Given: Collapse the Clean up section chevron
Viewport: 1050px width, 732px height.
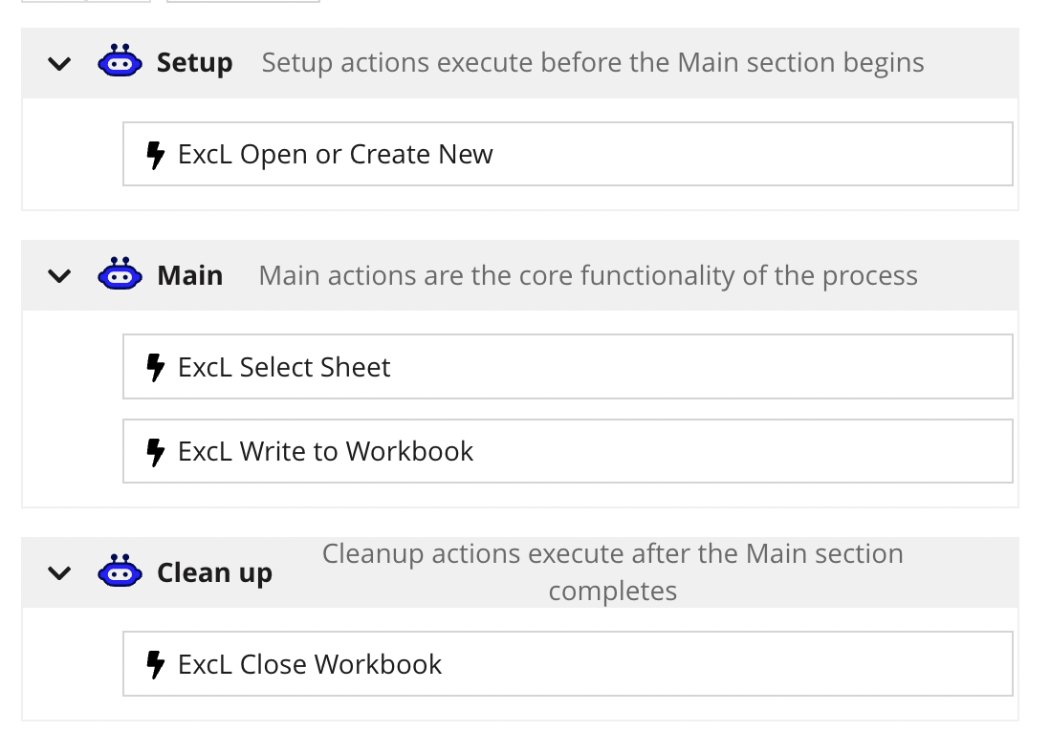Looking at the screenshot, I should pos(59,573).
